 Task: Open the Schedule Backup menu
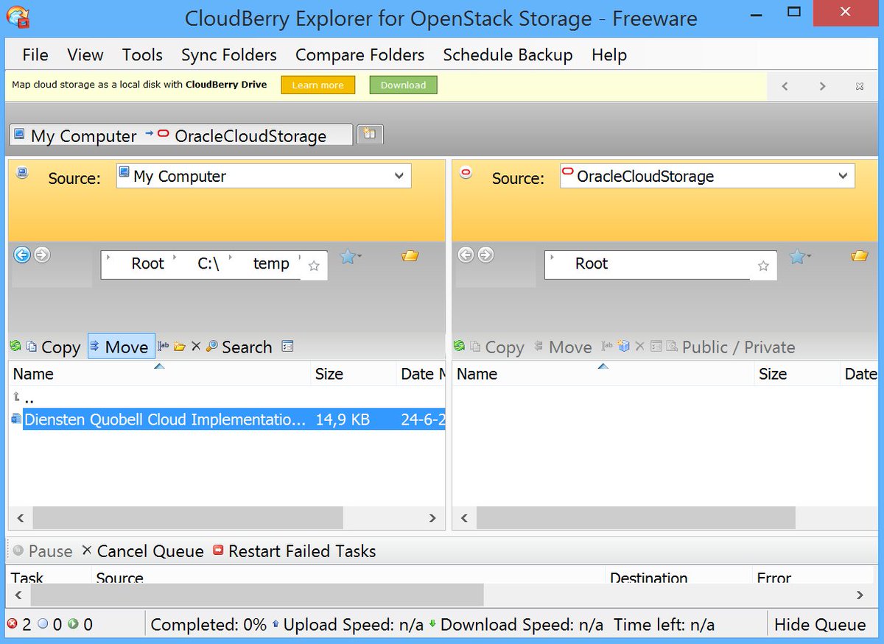click(x=508, y=55)
